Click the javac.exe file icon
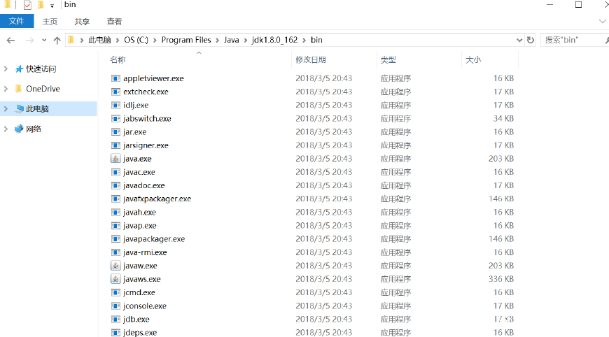This screenshot has height=337, width=609. point(115,172)
